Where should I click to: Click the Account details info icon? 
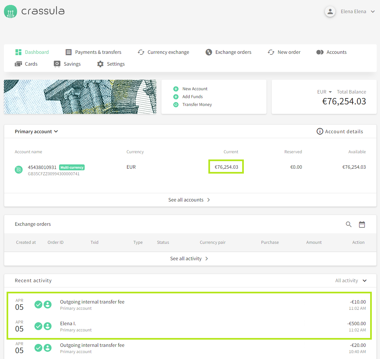click(x=320, y=132)
